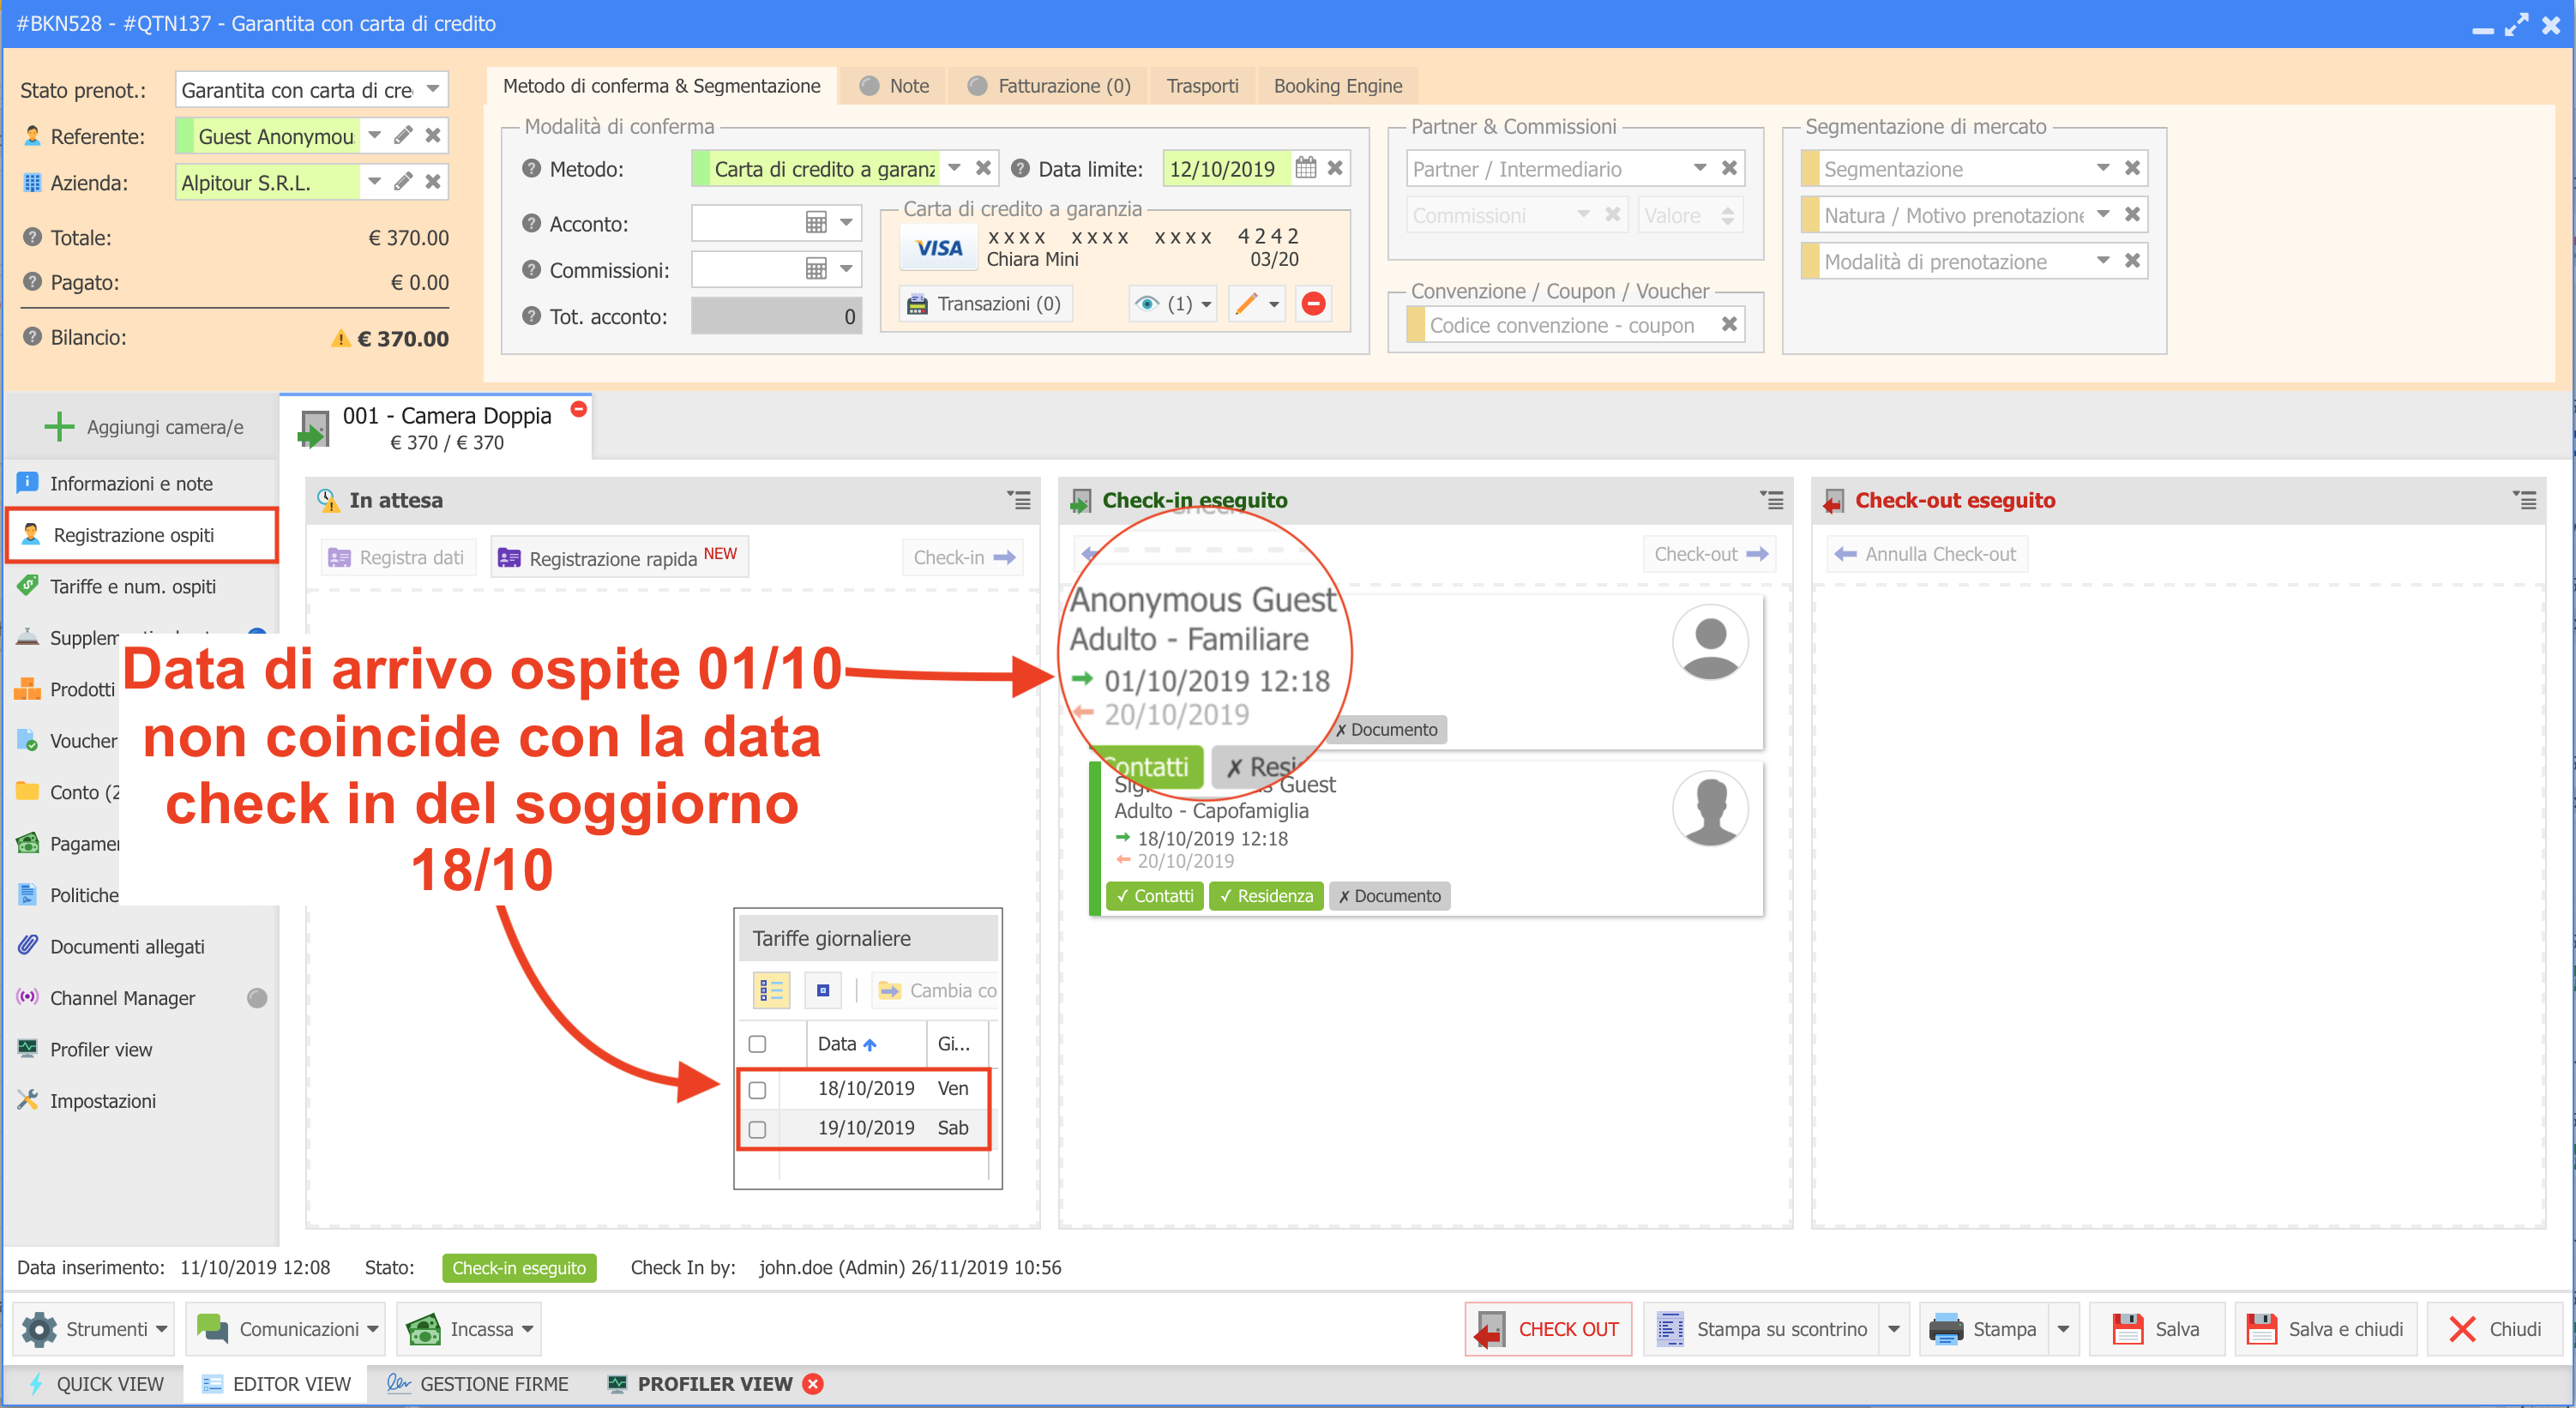Viewport: 2576px width, 1408px height.
Task: Clear the Referente field with X icon
Action: click(x=433, y=135)
